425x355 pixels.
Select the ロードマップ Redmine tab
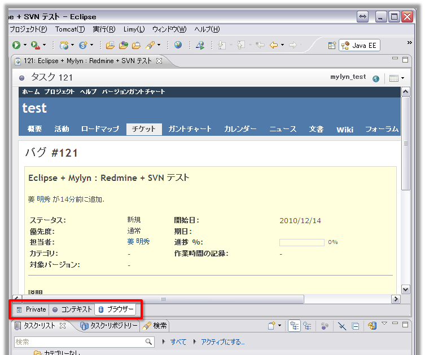[100, 129]
